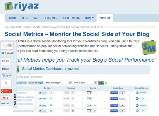Screen dimensions: 159x116
Task: Click the Facebook Like button in share bar
Action: tap(6, 69)
